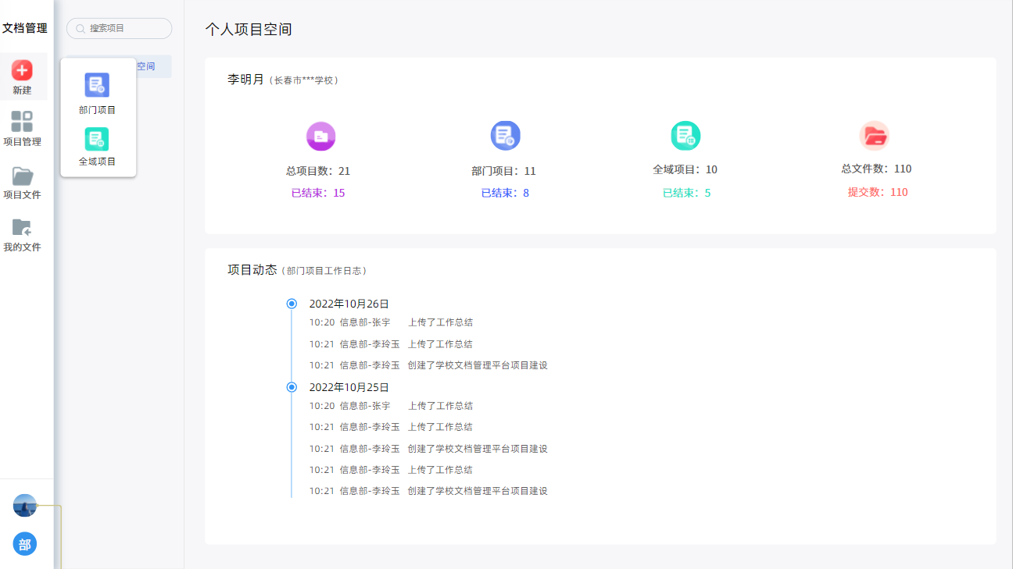Click the 已结束：15 purple link
This screenshot has height=569, width=1013.
(x=318, y=193)
